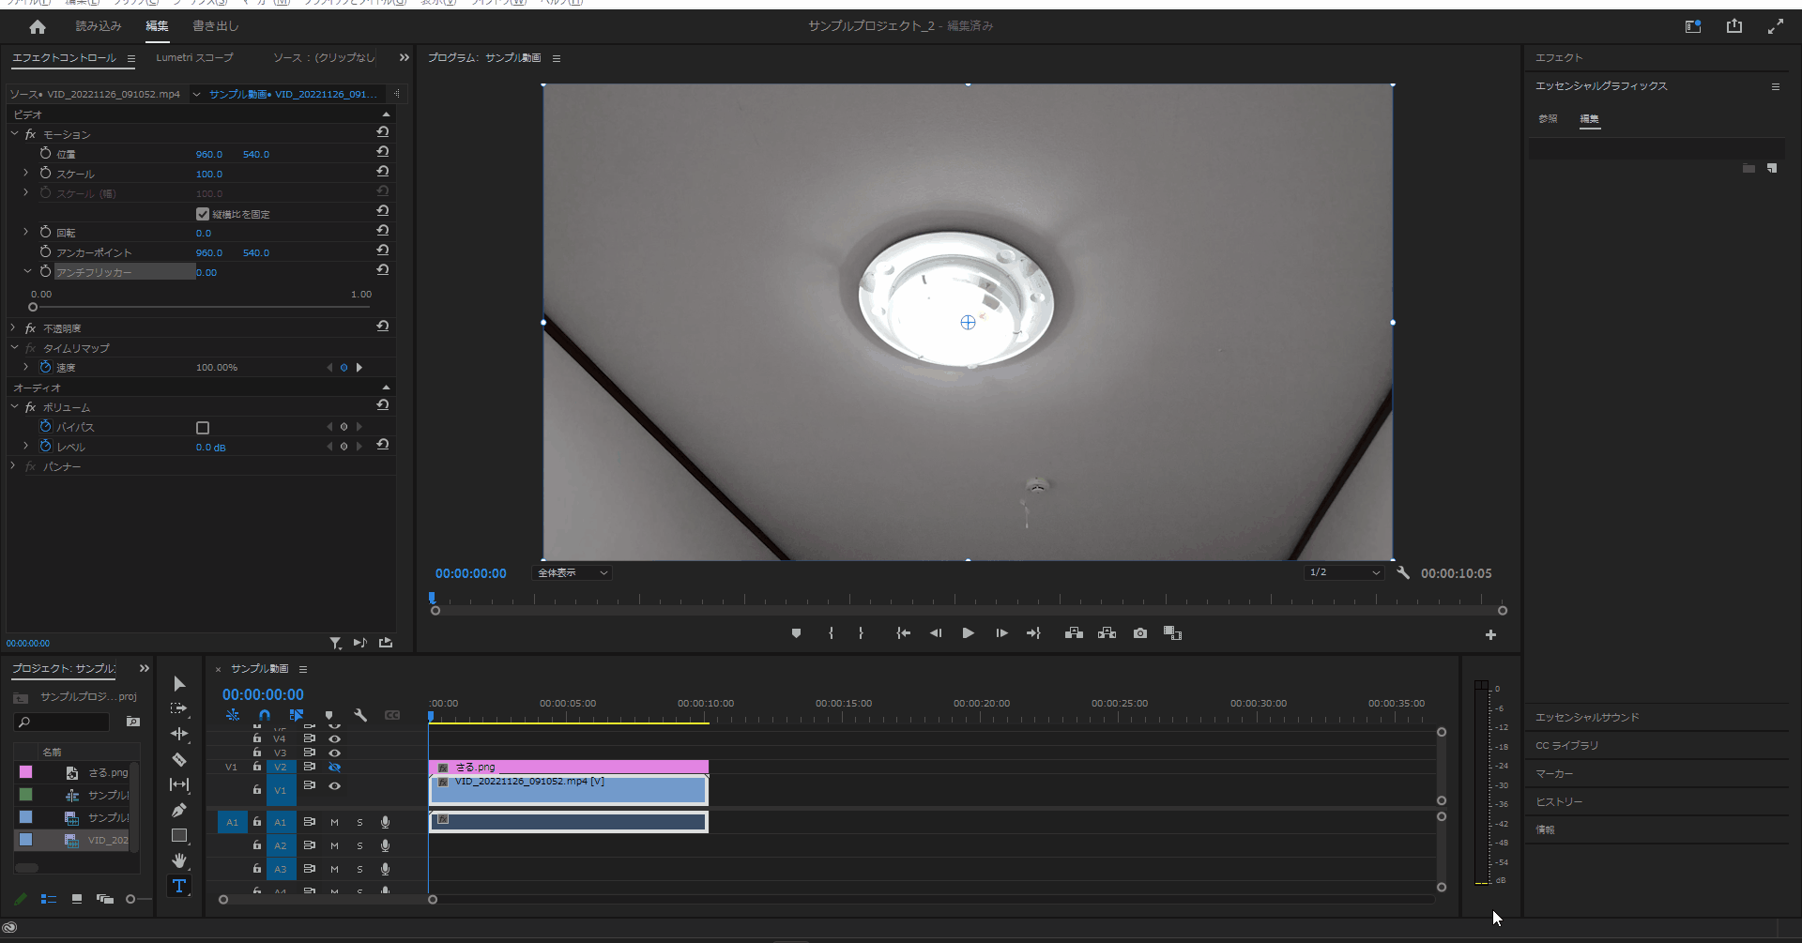The height and width of the screenshot is (943, 1802).
Task: Open the Quick Export share icon
Action: (x=1733, y=26)
